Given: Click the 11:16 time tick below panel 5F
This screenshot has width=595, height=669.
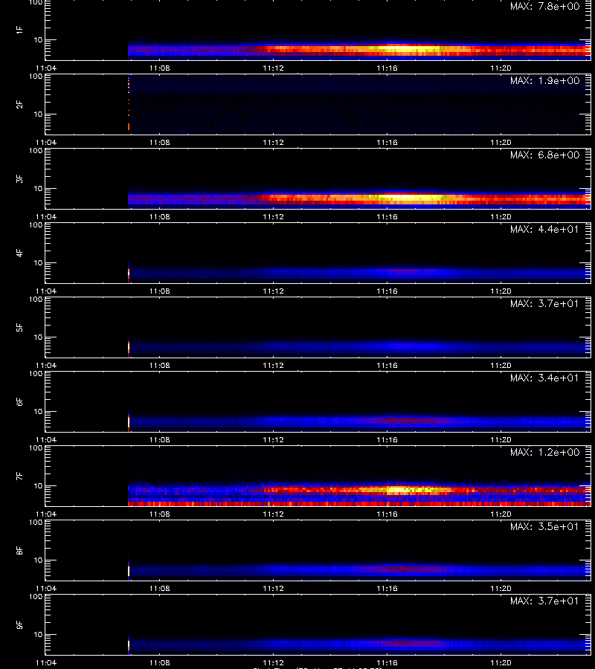Looking at the screenshot, I should click(387, 365).
